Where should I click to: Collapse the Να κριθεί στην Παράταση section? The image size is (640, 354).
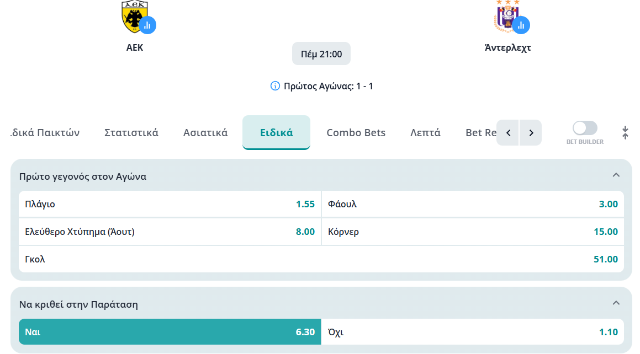coord(616,303)
